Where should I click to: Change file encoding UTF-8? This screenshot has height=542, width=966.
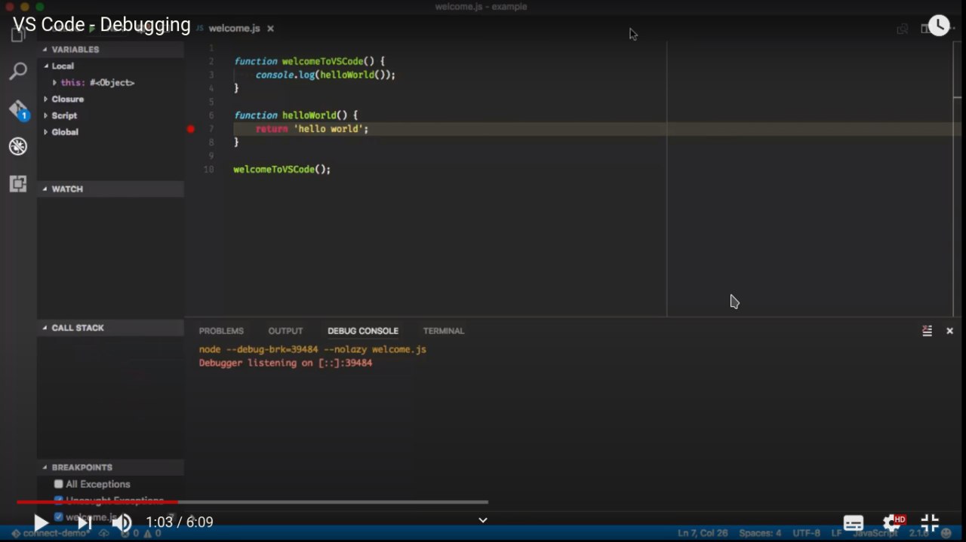tap(806, 534)
